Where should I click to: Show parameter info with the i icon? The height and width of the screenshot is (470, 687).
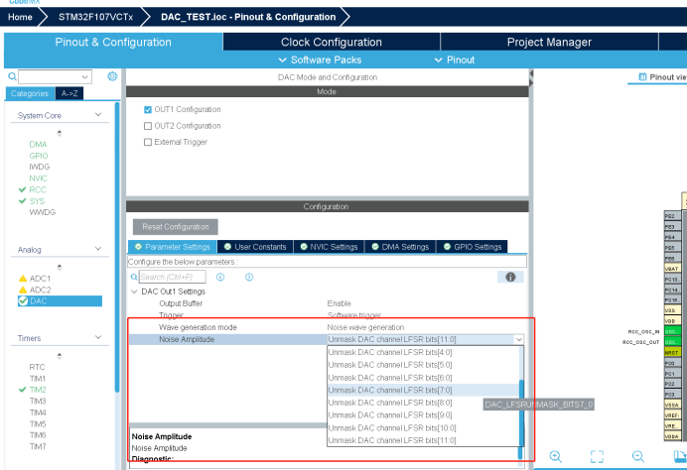pos(510,277)
